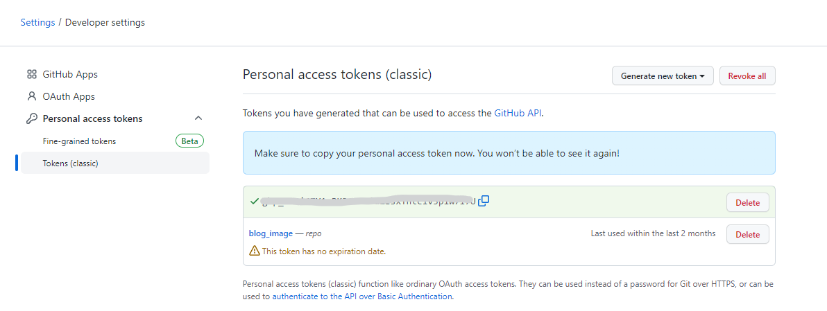Viewport: 827px width, 311px height.
Task: Open the authenticate to the API link
Action: (362, 296)
